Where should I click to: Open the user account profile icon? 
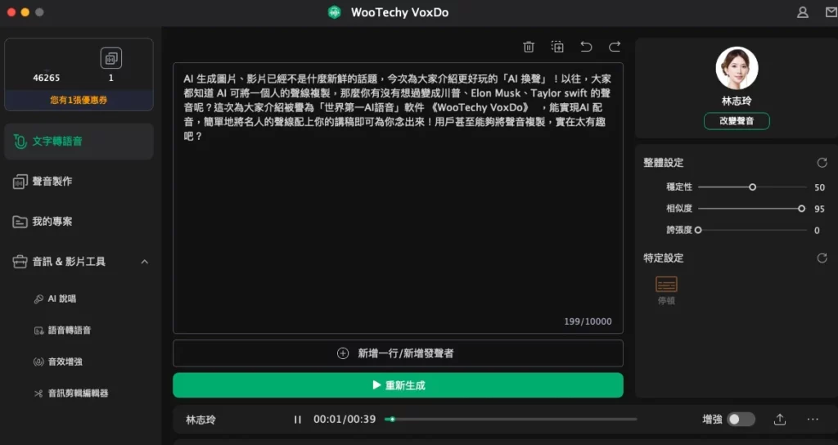coord(803,12)
